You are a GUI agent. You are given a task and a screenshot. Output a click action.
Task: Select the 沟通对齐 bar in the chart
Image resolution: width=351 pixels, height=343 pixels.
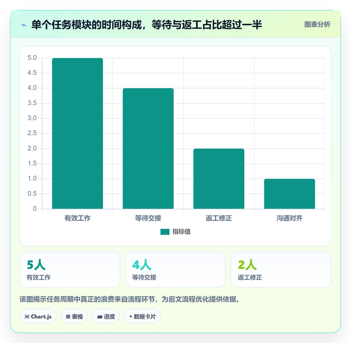click(290, 194)
